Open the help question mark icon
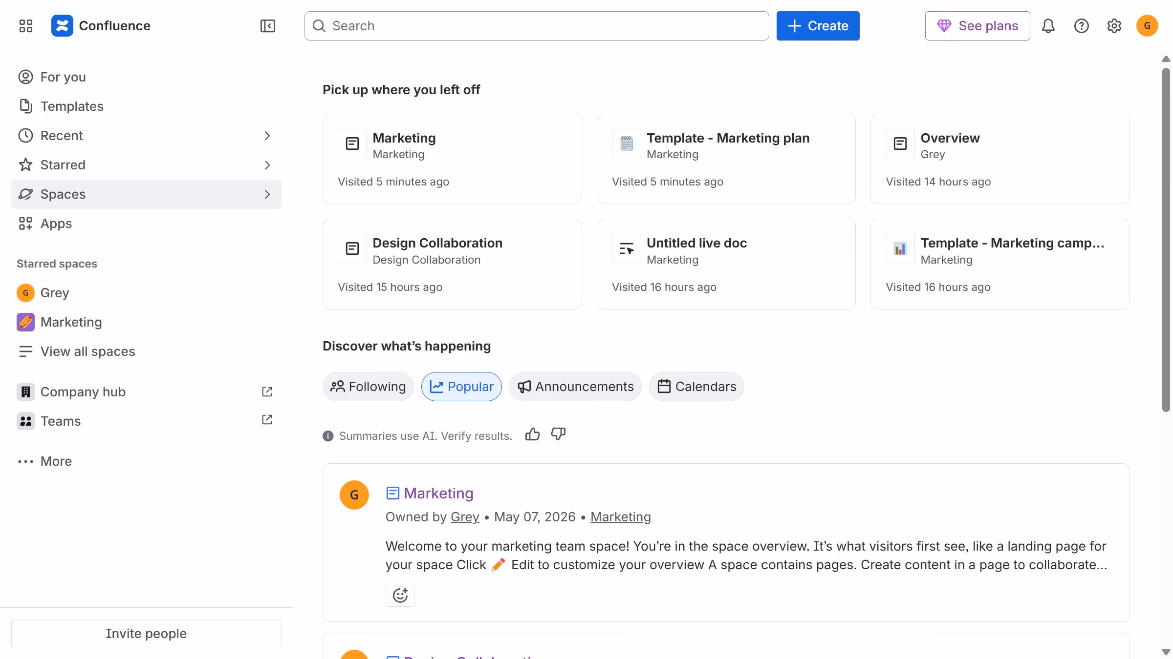The width and height of the screenshot is (1173, 659). (1081, 26)
